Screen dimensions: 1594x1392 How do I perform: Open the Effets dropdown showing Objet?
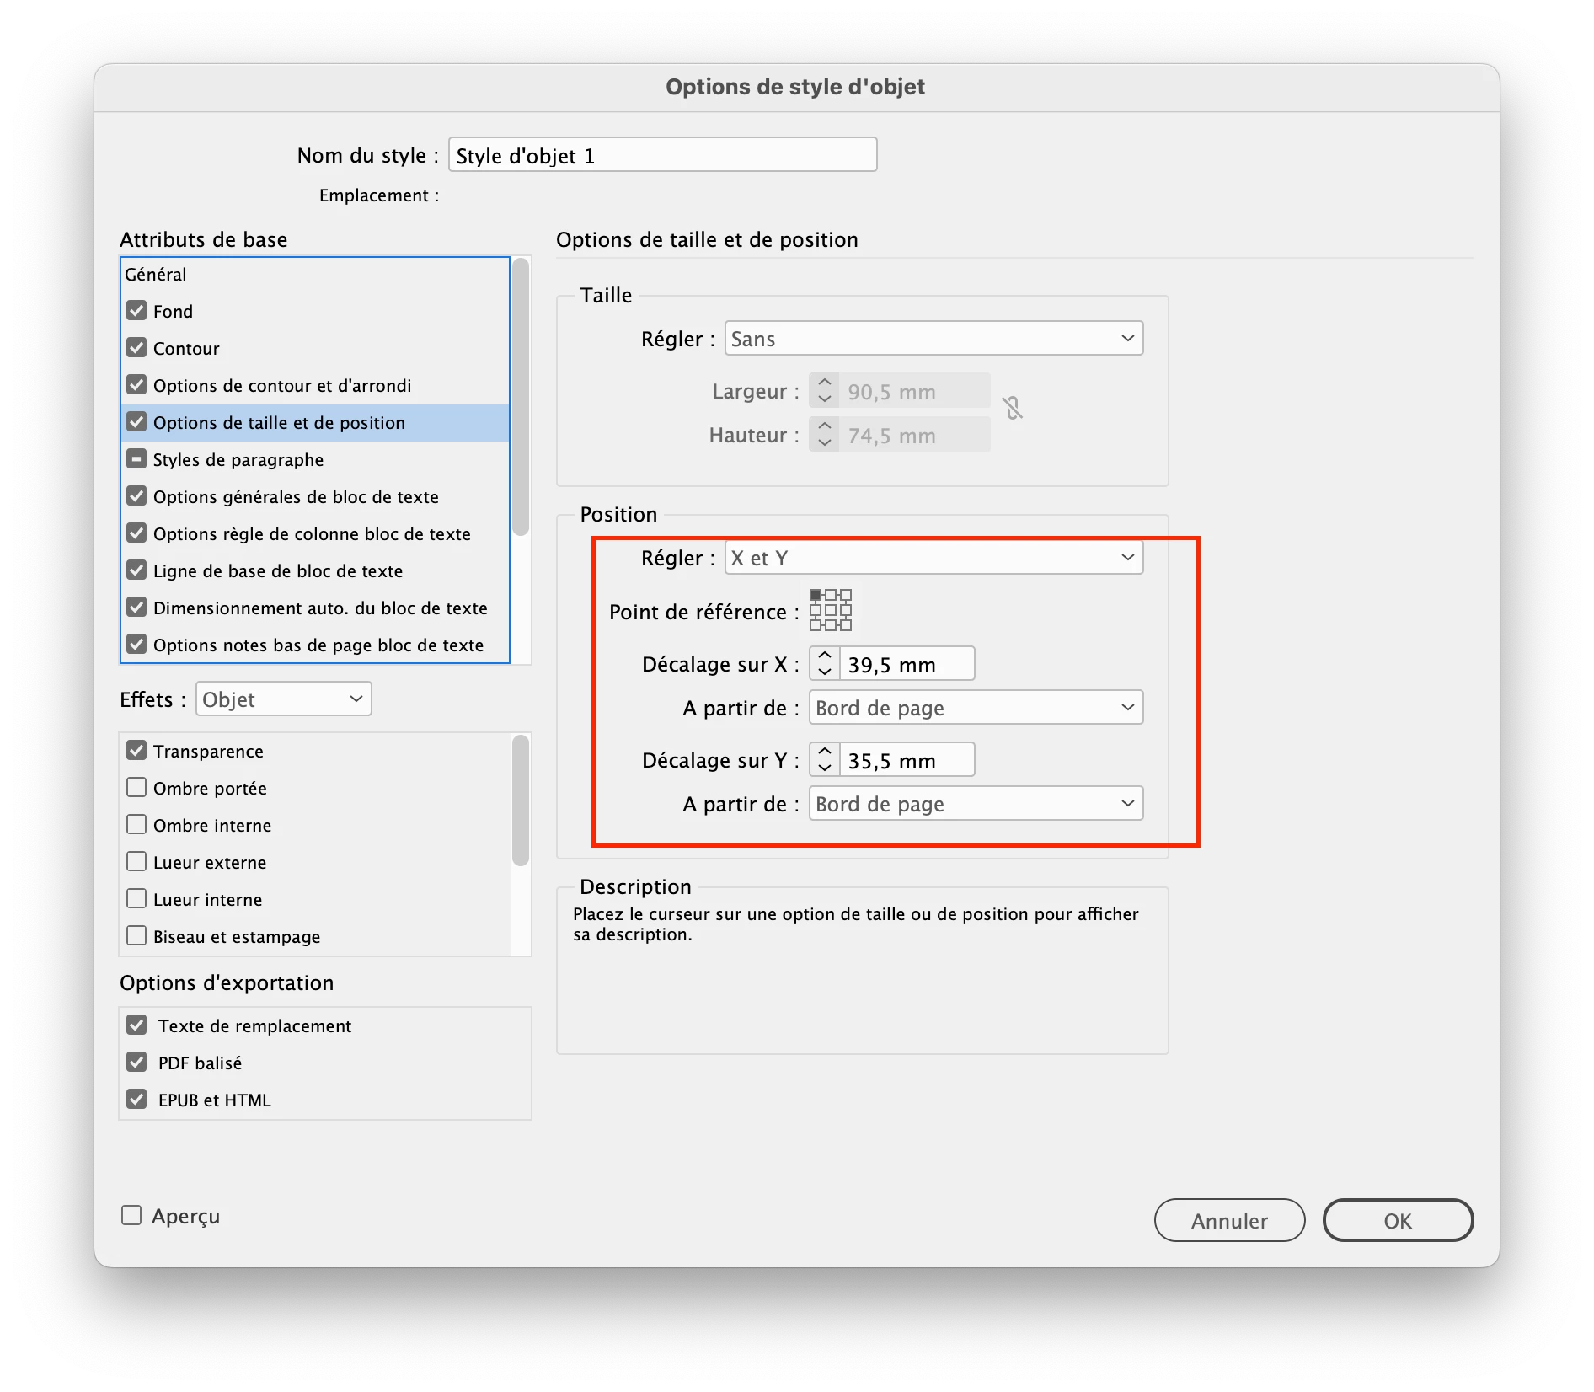pyautogui.click(x=284, y=699)
